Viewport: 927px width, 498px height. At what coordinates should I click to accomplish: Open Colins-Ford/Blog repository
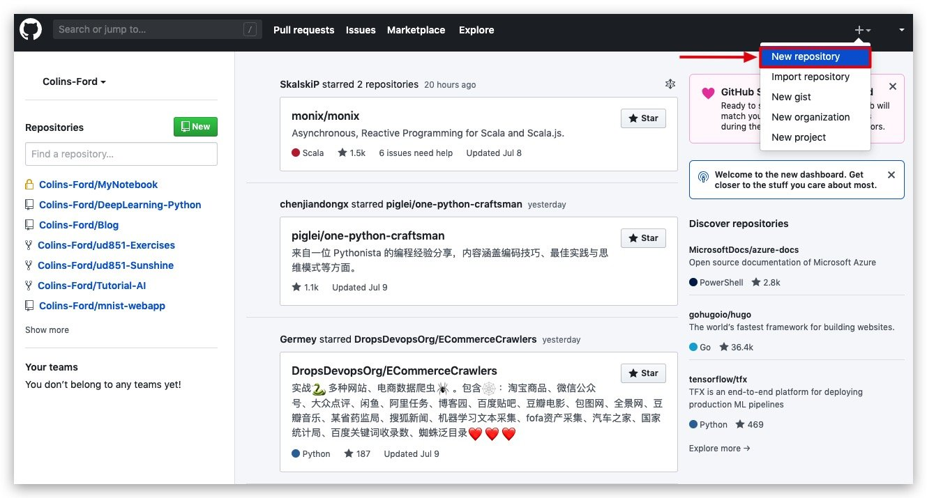79,225
